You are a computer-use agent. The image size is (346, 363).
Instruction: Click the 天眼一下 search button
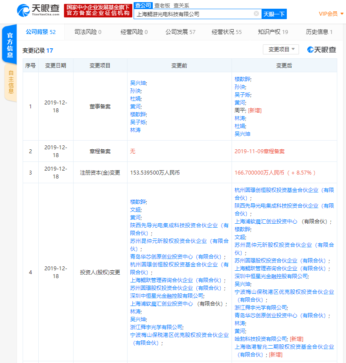(274, 14)
